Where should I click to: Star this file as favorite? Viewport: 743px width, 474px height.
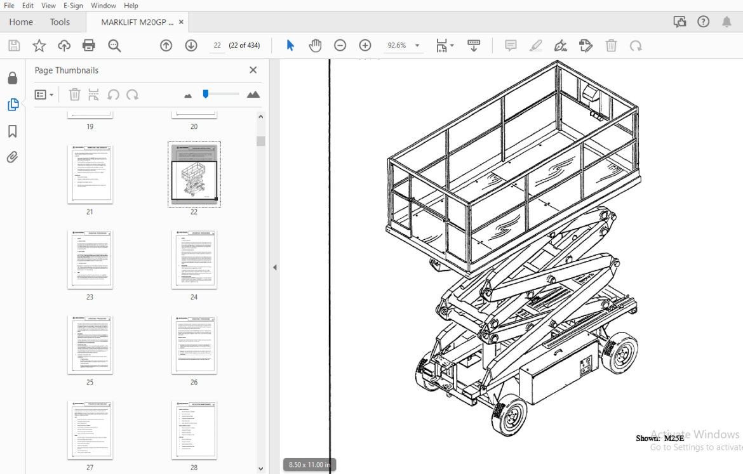click(x=39, y=46)
